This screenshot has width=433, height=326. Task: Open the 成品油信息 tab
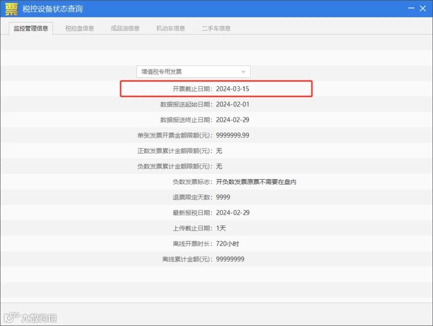click(125, 28)
